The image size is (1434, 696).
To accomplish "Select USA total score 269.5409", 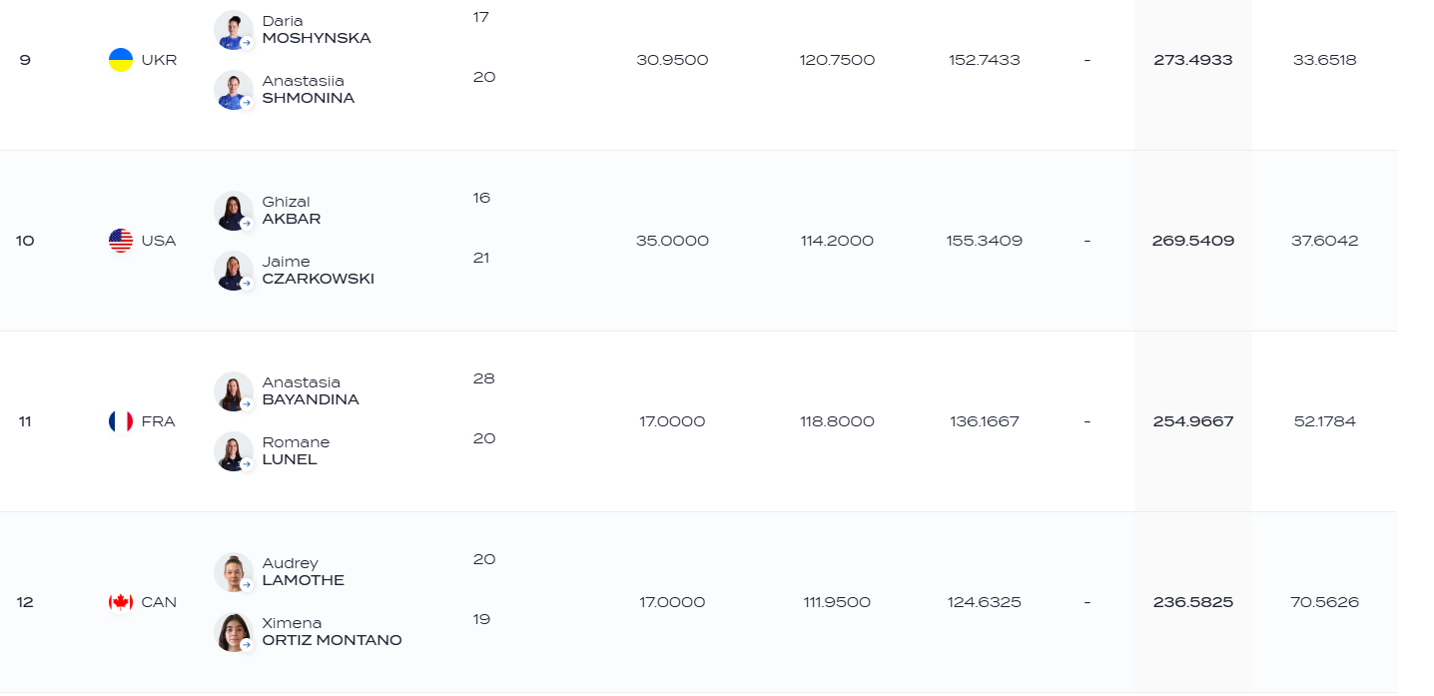I will click(1193, 241).
